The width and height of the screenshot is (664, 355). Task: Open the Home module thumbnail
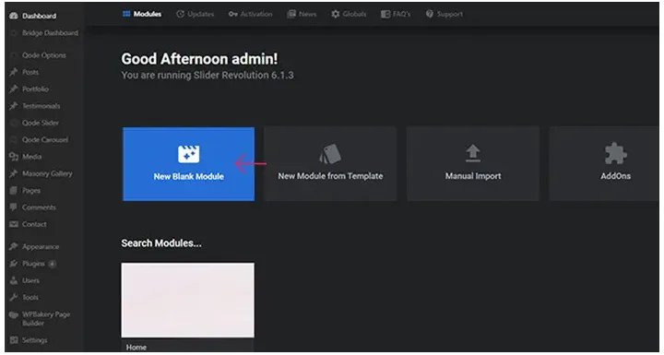coord(188,300)
